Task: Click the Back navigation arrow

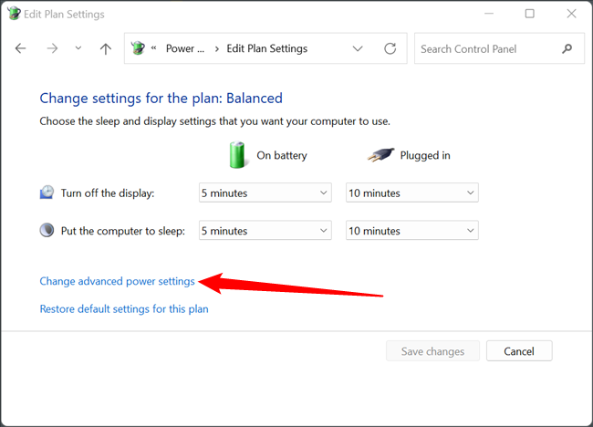Action: coord(21,49)
